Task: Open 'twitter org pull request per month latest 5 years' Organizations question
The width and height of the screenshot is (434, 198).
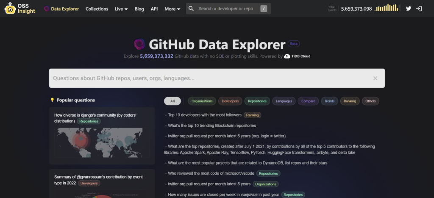Action: 209,184
